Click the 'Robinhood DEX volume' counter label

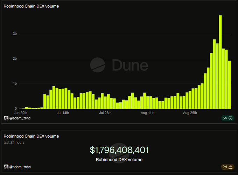click(119, 160)
